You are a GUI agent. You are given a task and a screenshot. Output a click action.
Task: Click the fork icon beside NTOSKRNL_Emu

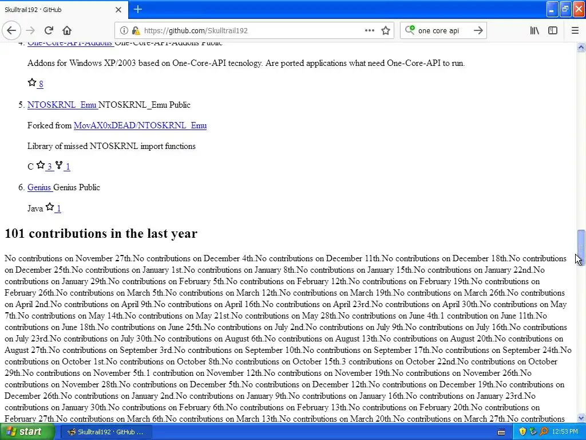[x=59, y=164]
